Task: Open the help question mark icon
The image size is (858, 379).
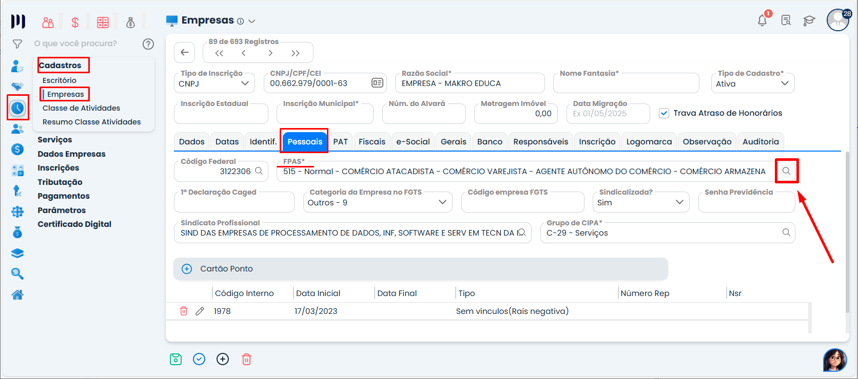Action: (x=148, y=44)
